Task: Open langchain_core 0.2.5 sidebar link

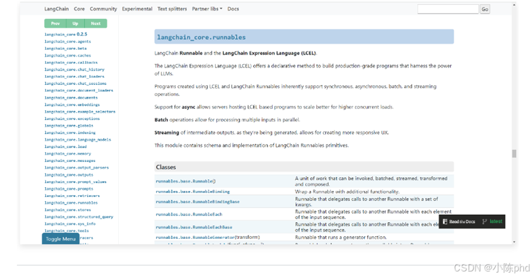Action: coord(66,34)
